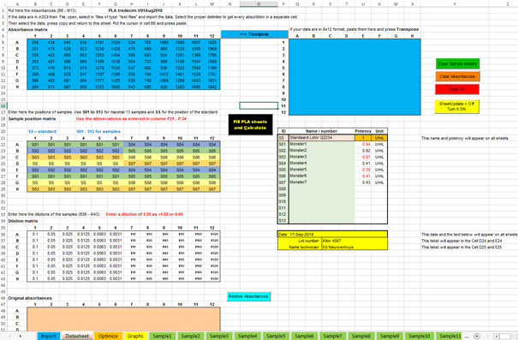Select the Standaard Lotnr Q2234 name cell

click(322, 138)
